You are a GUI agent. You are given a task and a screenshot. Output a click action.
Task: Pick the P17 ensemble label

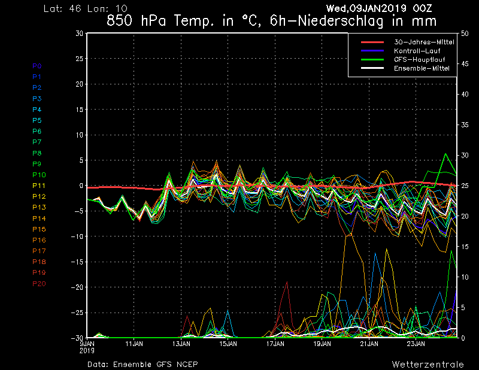point(39,251)
